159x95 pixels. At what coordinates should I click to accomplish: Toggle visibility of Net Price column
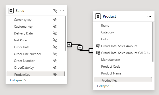[55, 40]
